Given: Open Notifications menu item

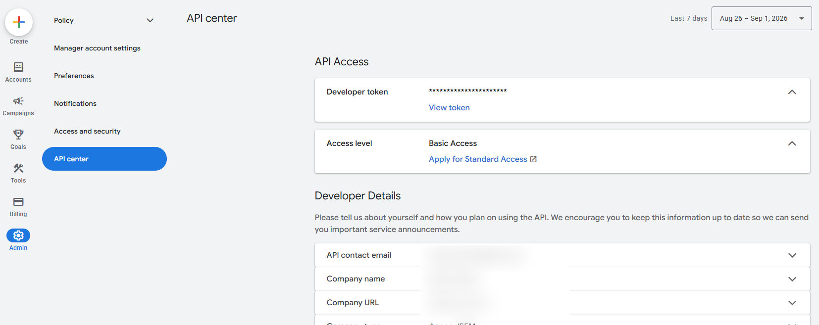Looking at the screenshot, I should click(75, 103).
